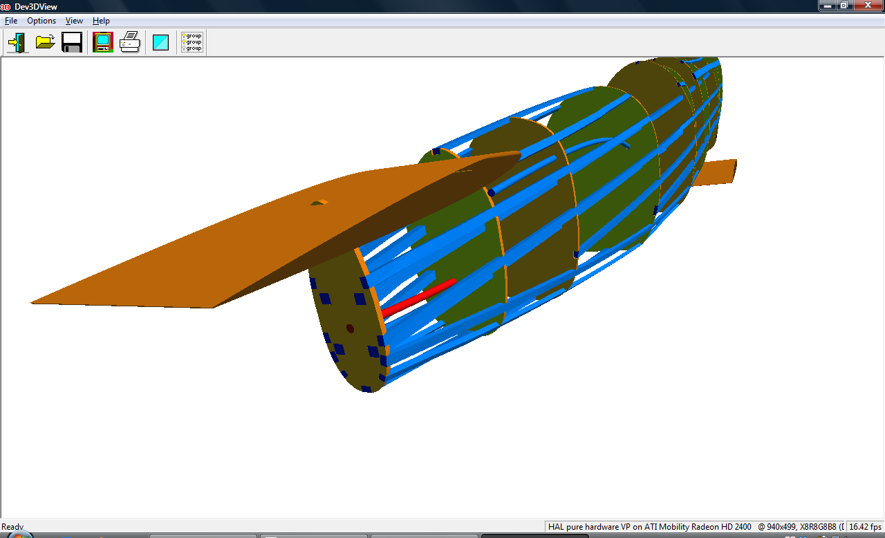Click the computer monitor toolbar icon

103,43
